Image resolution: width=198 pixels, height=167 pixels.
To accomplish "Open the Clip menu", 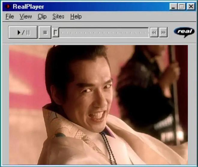I will pyautogui.click(x=42, y=17).
